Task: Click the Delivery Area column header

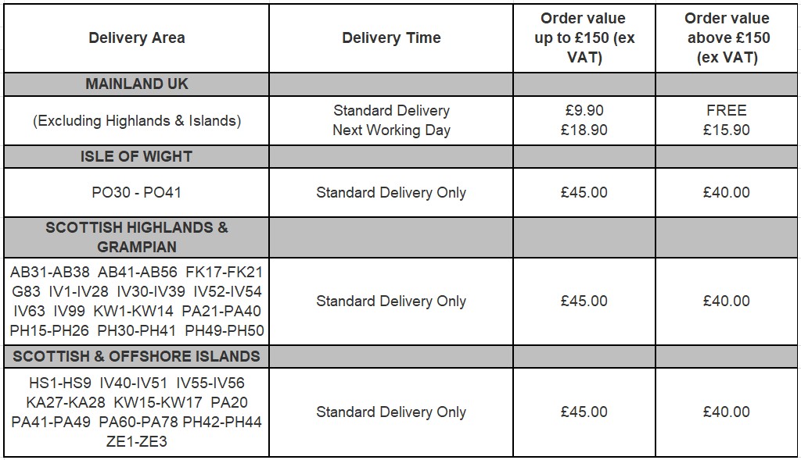Action: coord(137,38)
